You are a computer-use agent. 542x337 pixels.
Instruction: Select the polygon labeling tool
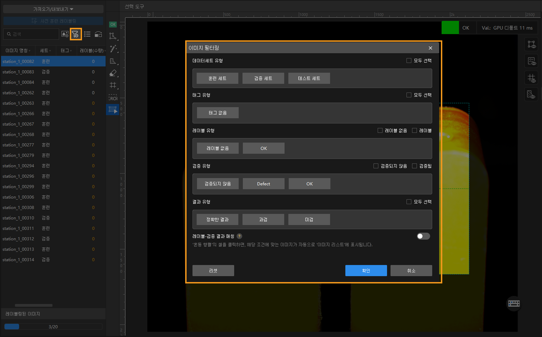point(113,36)
